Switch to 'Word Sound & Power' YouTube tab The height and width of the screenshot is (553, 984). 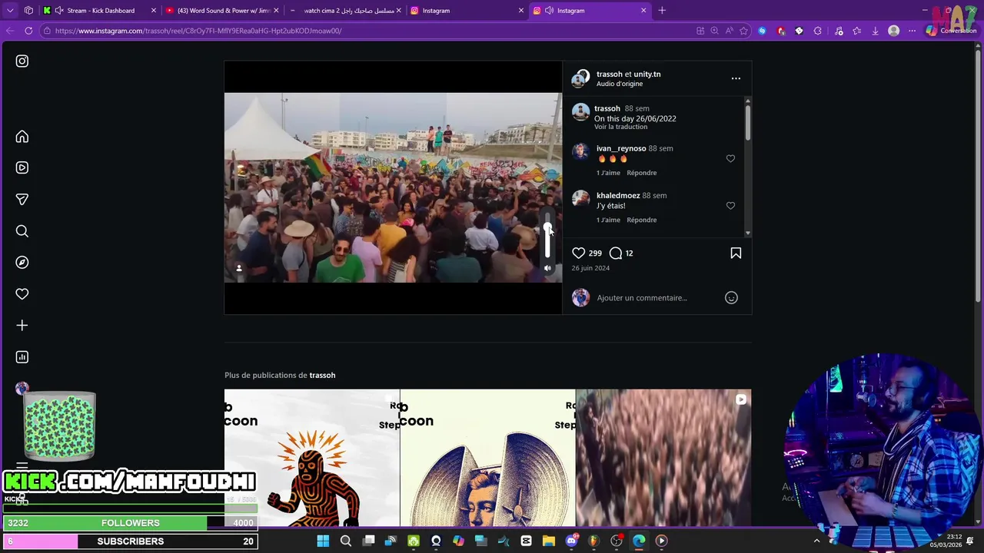coord(223,11)
